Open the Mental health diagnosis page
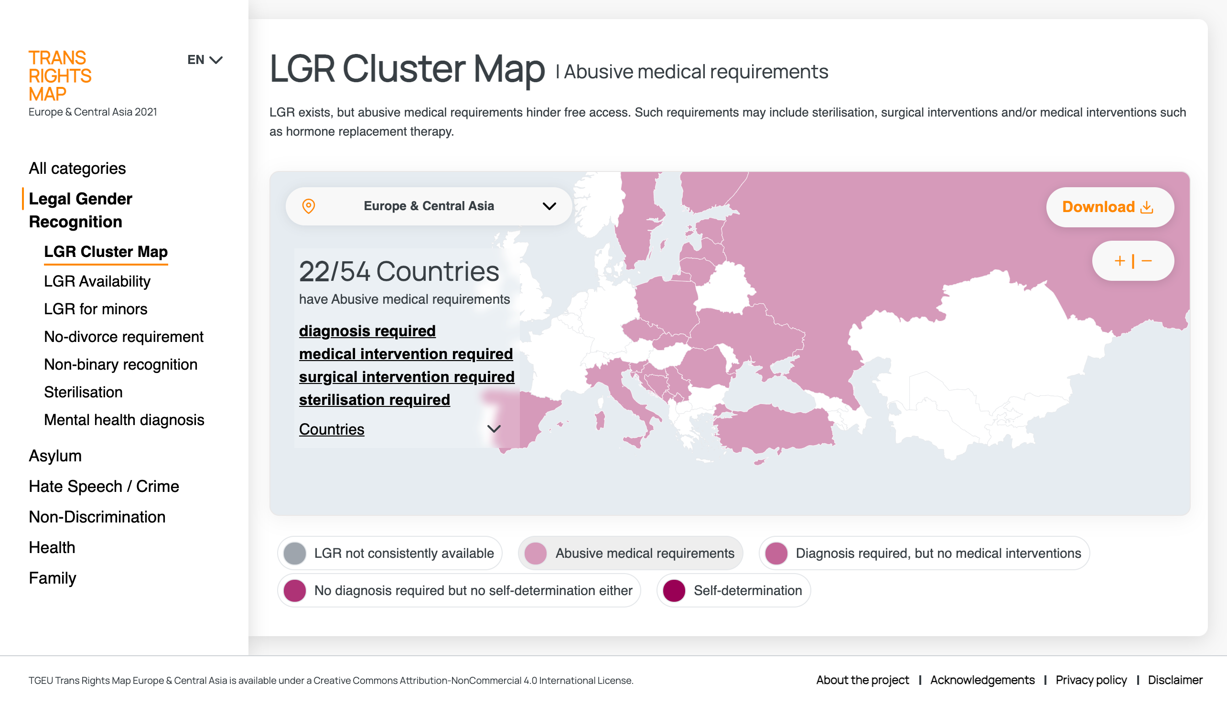Screen dimensions: 1227x703 tap(124, 420)
